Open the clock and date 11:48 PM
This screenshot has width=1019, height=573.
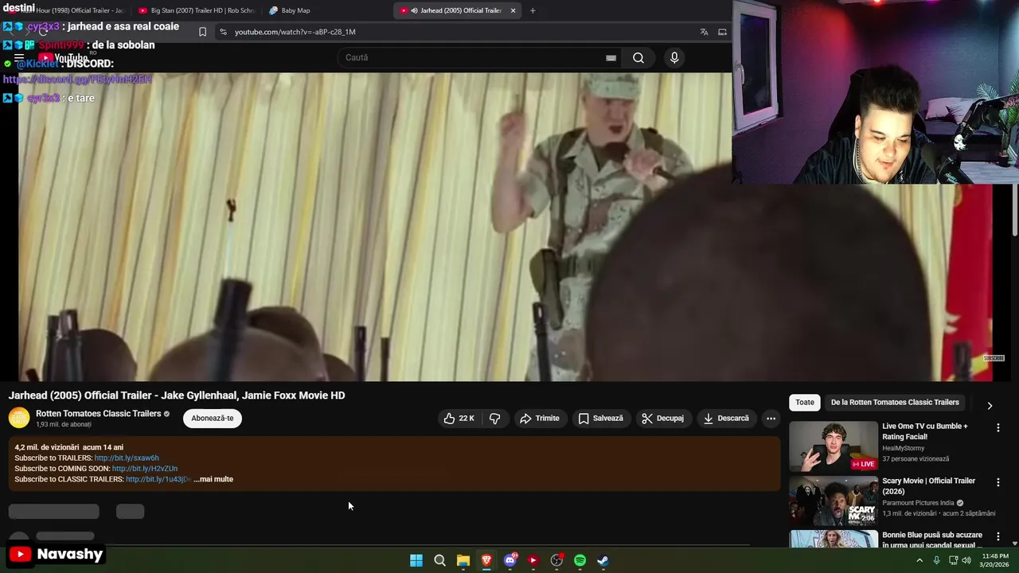[995, 560]
